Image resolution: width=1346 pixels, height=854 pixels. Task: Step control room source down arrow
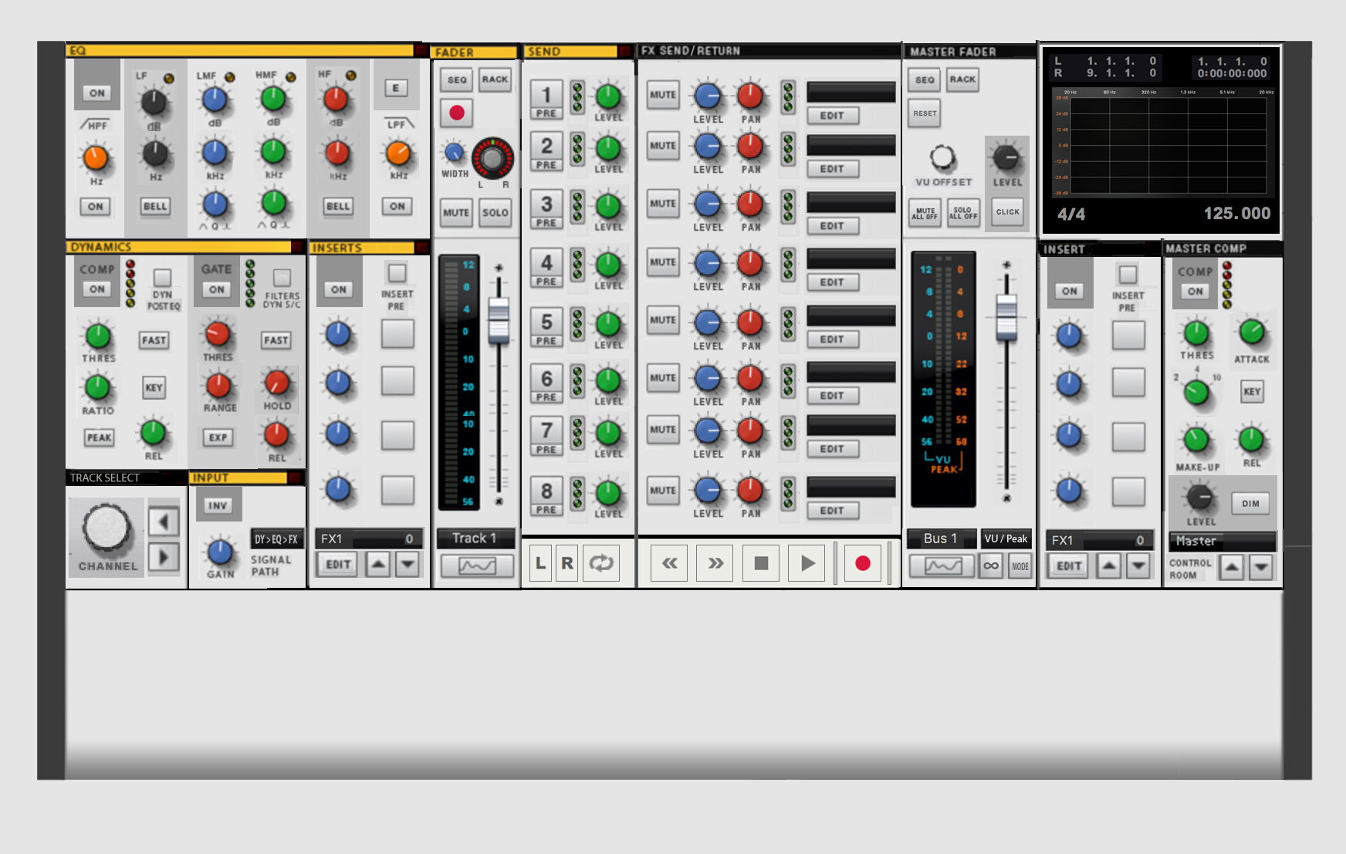(x=1261, y=569)
